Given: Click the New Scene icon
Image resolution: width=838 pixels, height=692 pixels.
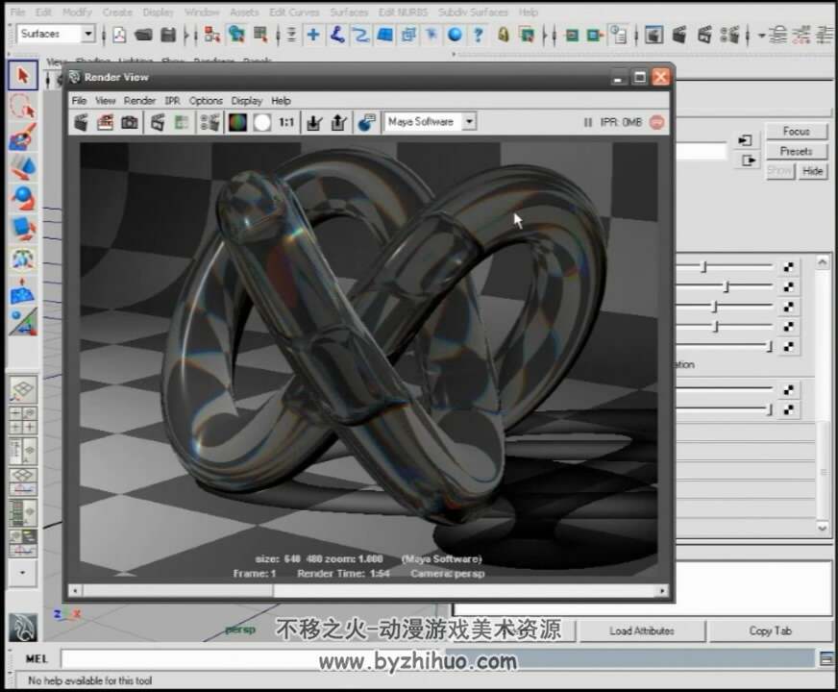Looking at the screenshot, I should [120, 36].
